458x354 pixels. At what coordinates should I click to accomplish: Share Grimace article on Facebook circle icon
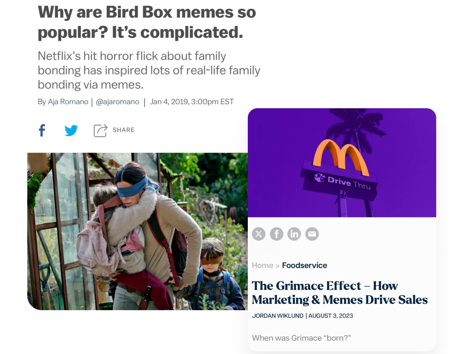pos(277,234)
